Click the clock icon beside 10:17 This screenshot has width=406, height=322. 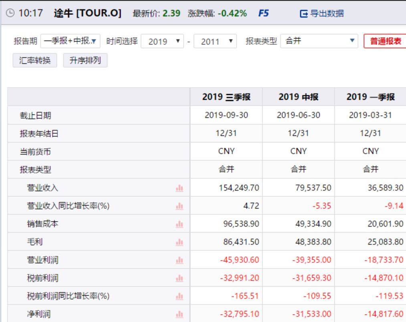[10, 13]
